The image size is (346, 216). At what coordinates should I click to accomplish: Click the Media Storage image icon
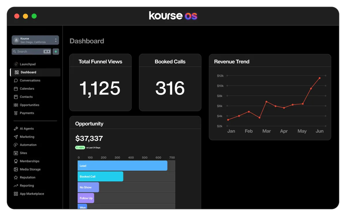click(16, 169)
